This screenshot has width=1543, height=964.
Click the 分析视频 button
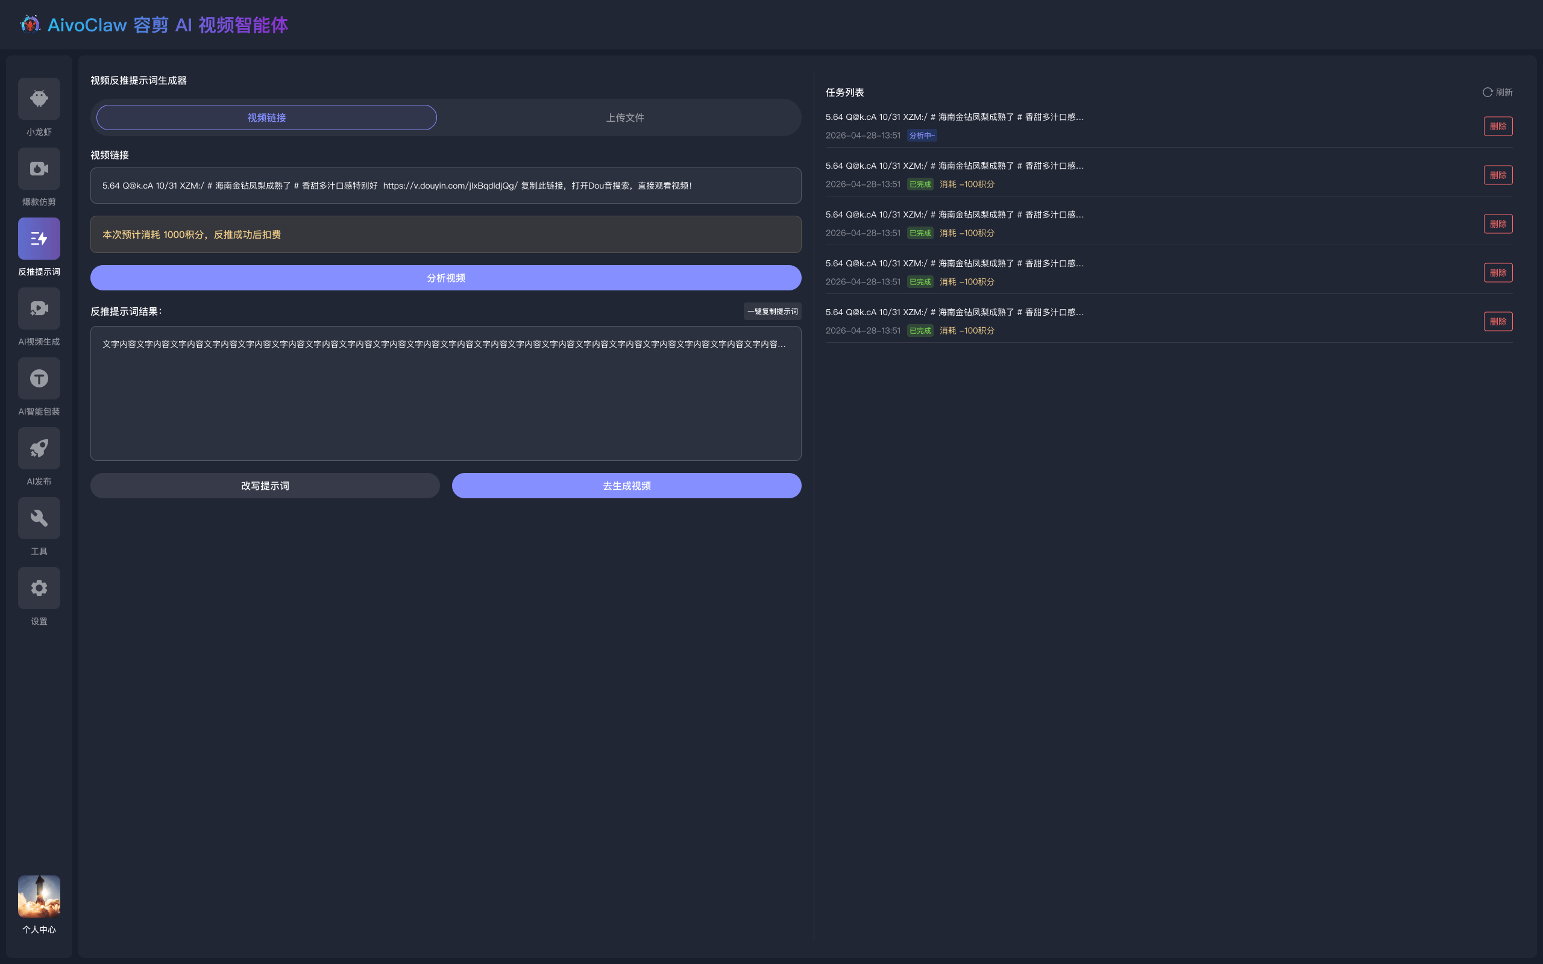click(x=445, y=278)
